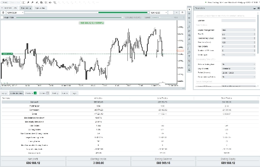Open the dropdown above Day of week

point(238,64)
